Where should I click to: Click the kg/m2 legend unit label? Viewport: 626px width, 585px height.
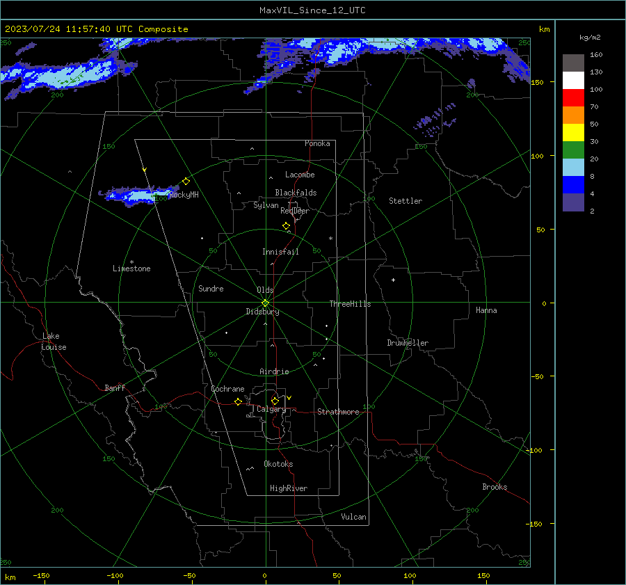[590, 37]
